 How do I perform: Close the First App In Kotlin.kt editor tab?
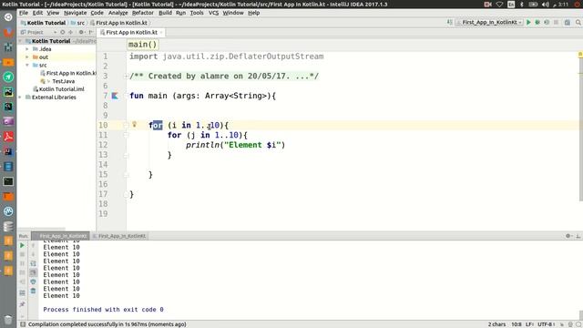161,33
